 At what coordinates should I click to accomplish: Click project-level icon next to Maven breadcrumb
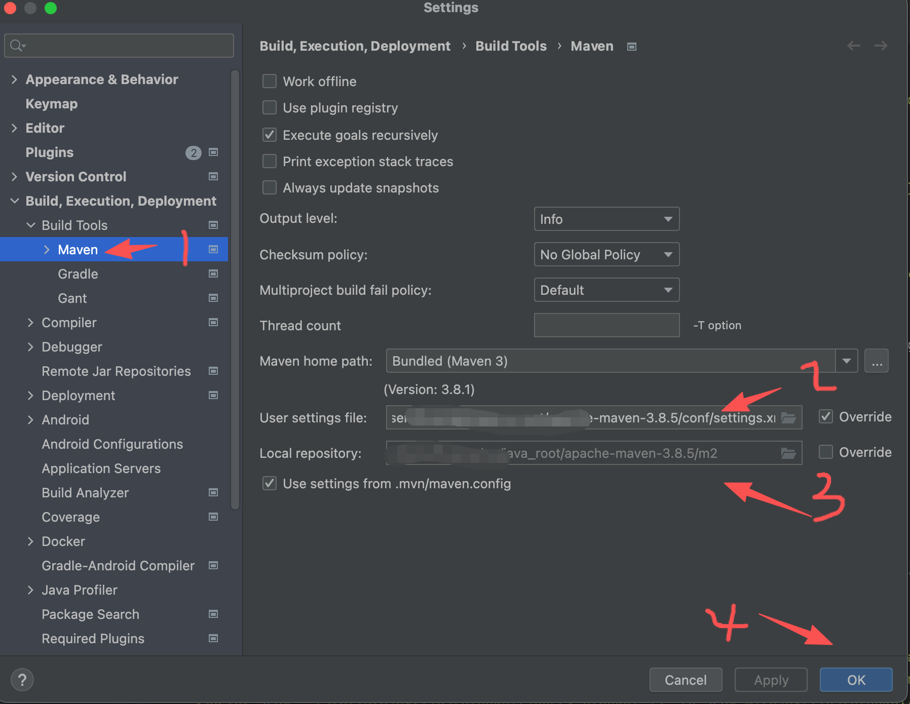pos(632,47)
